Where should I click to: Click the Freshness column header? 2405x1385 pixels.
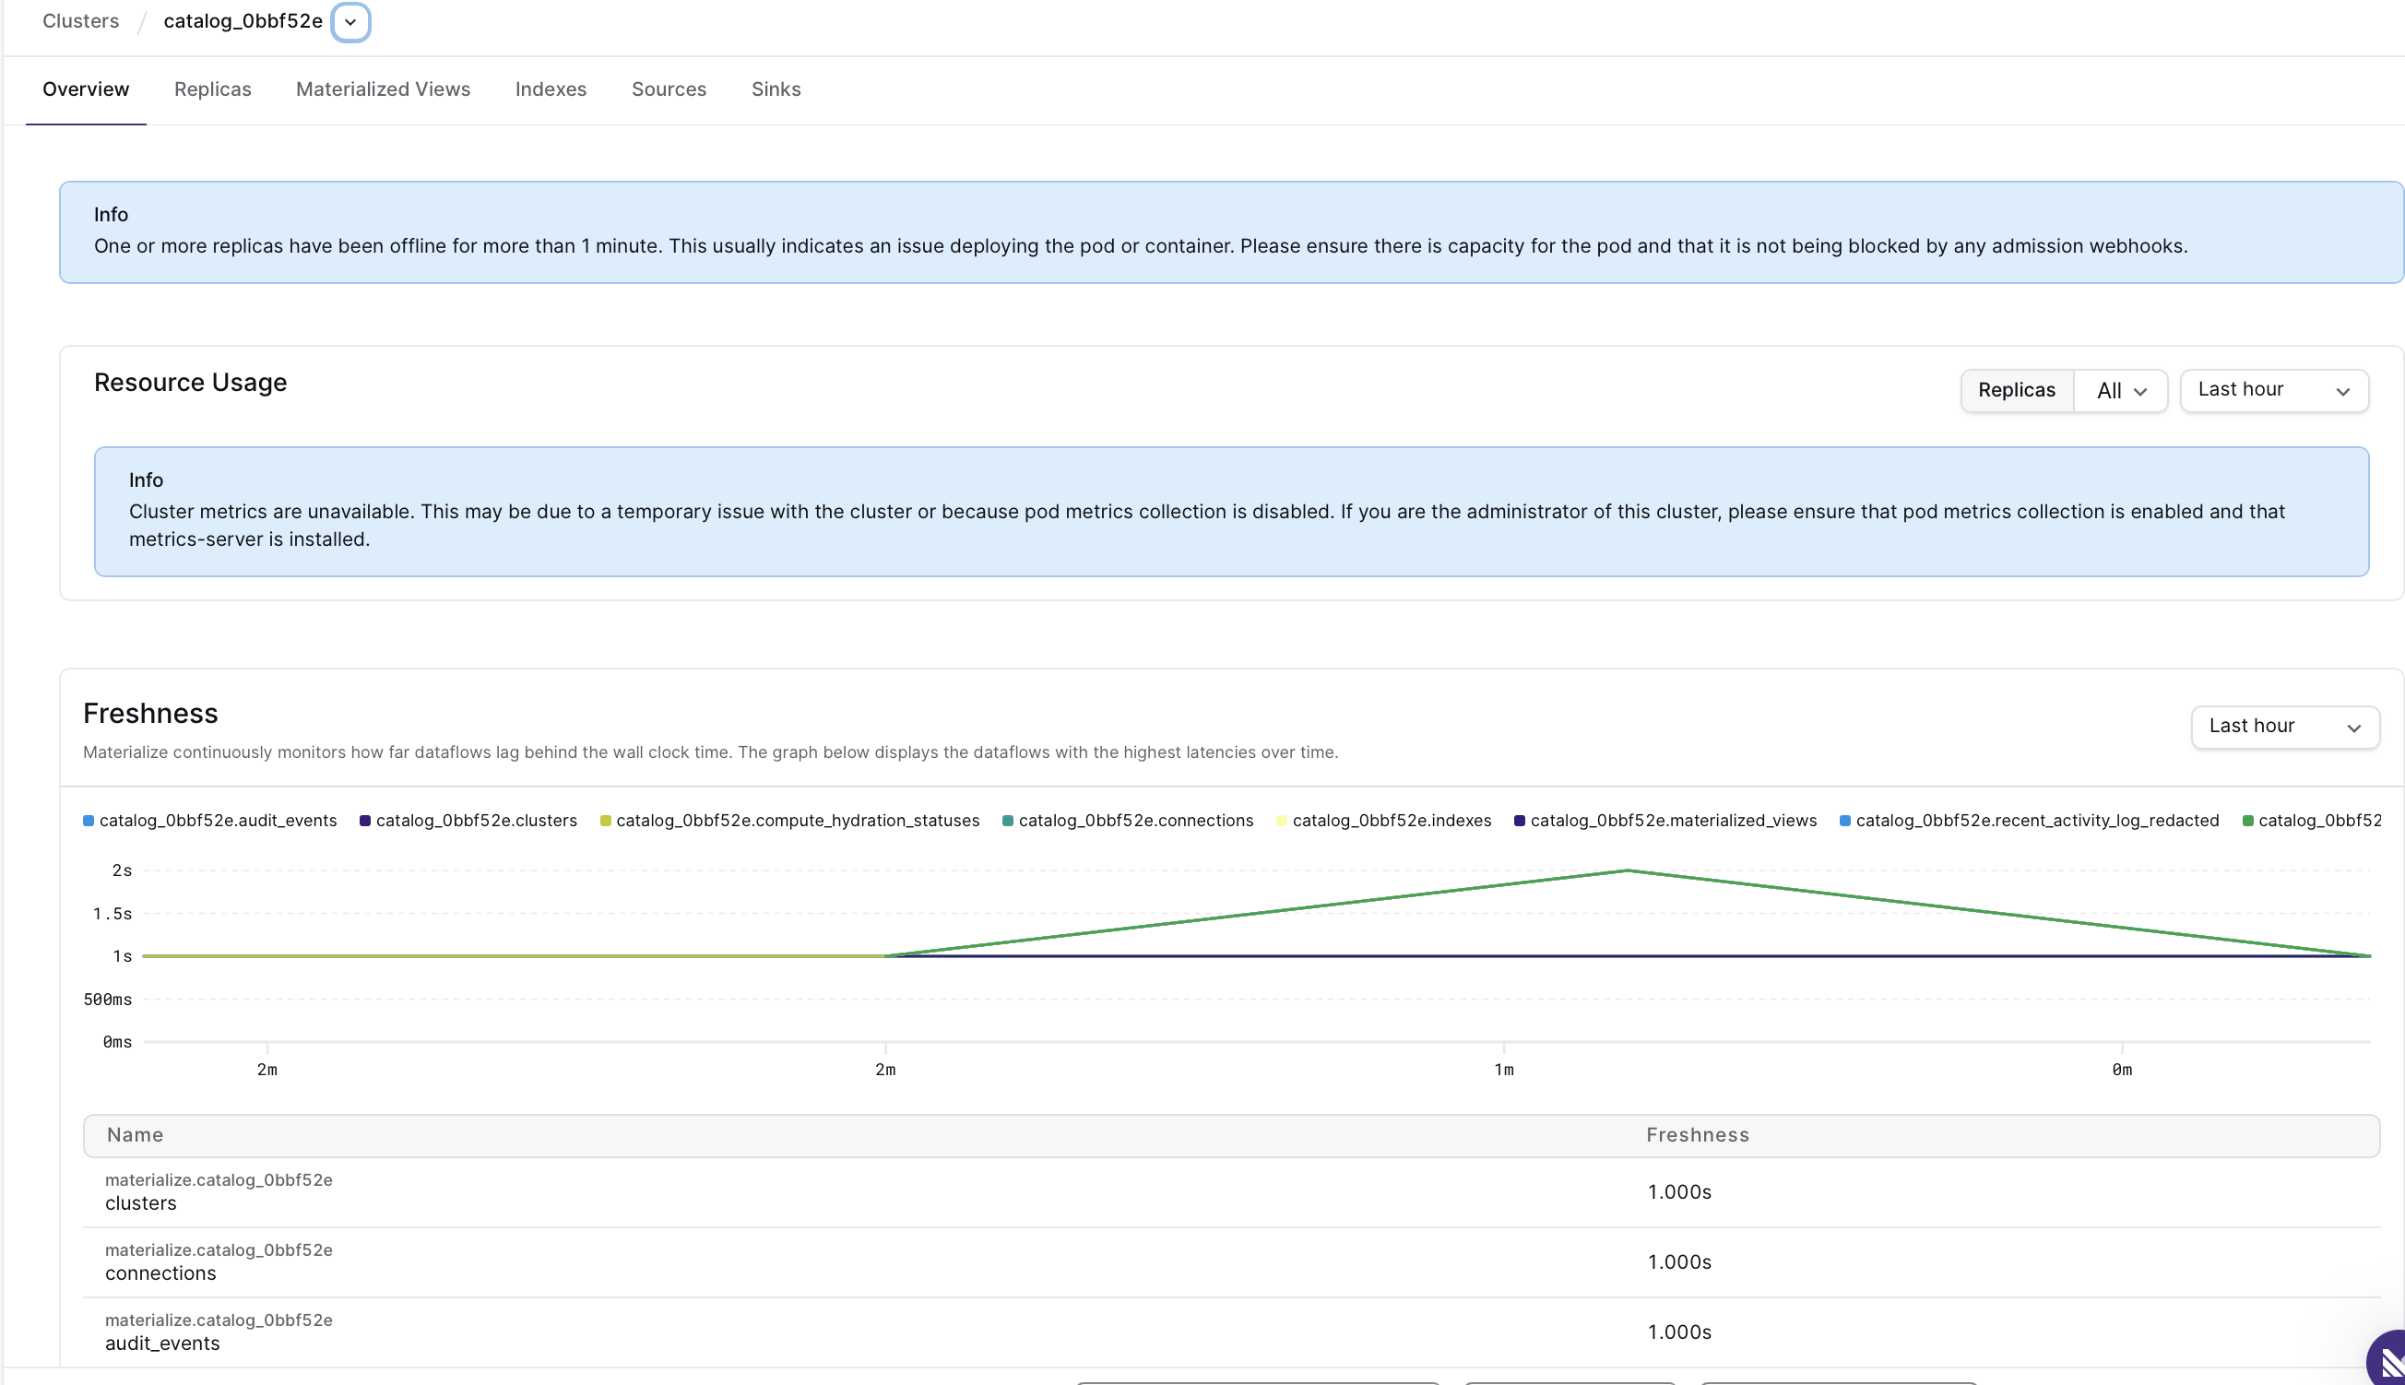(1697, 1135)
